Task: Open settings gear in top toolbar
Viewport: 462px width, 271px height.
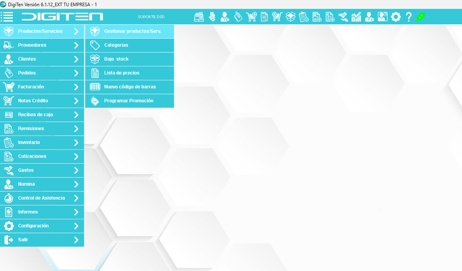Action: coord(396,17)
